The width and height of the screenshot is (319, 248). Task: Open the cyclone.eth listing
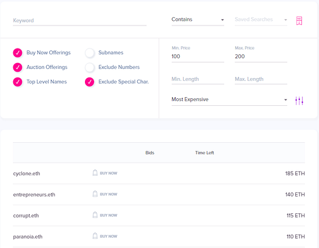27,173
